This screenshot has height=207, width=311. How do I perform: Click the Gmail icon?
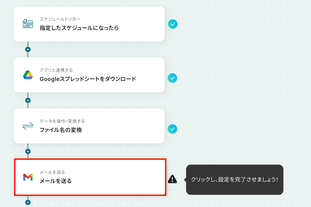point(28,177)
